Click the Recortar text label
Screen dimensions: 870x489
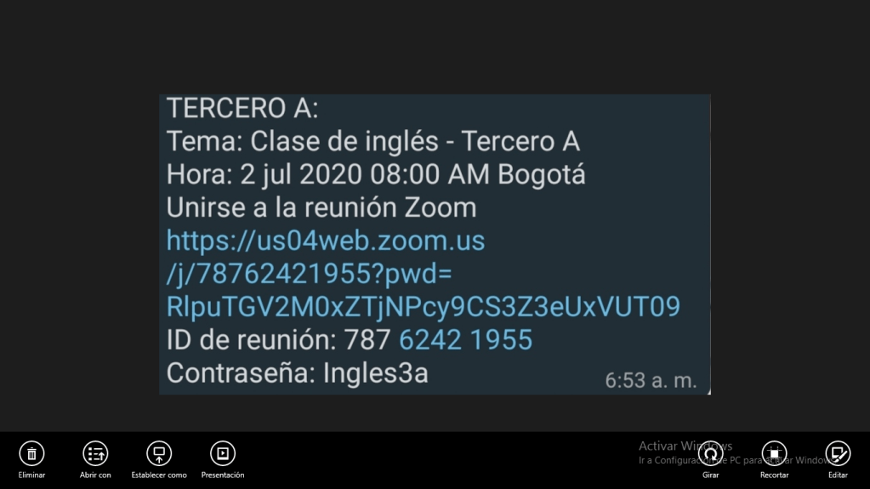point(775,475)
